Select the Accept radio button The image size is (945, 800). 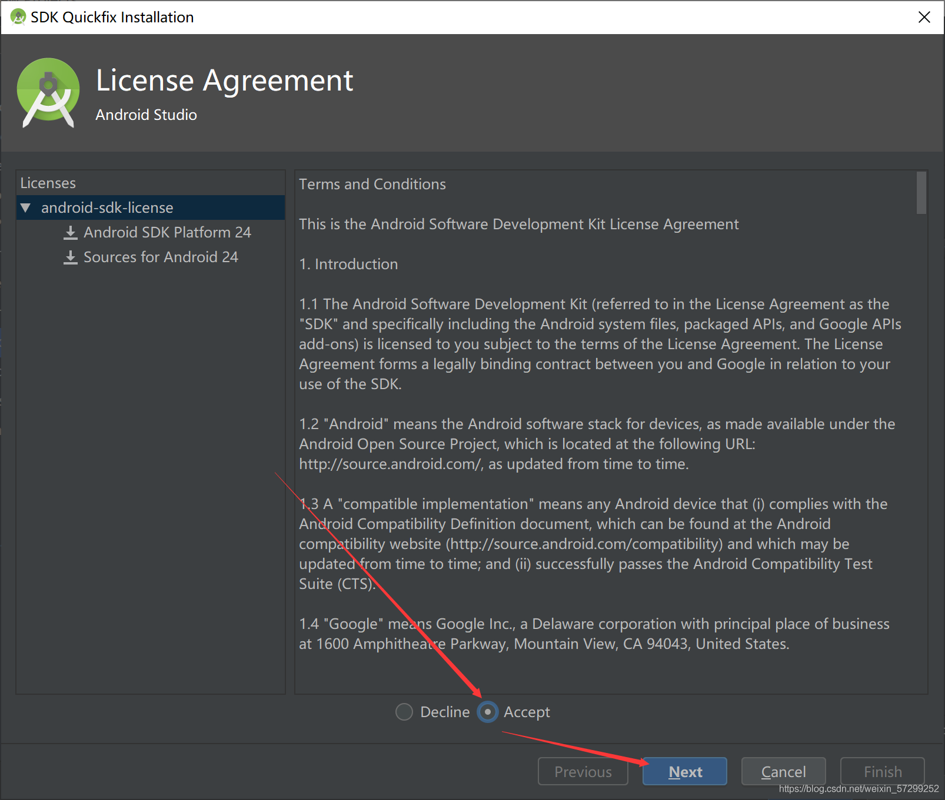(488, 712)
